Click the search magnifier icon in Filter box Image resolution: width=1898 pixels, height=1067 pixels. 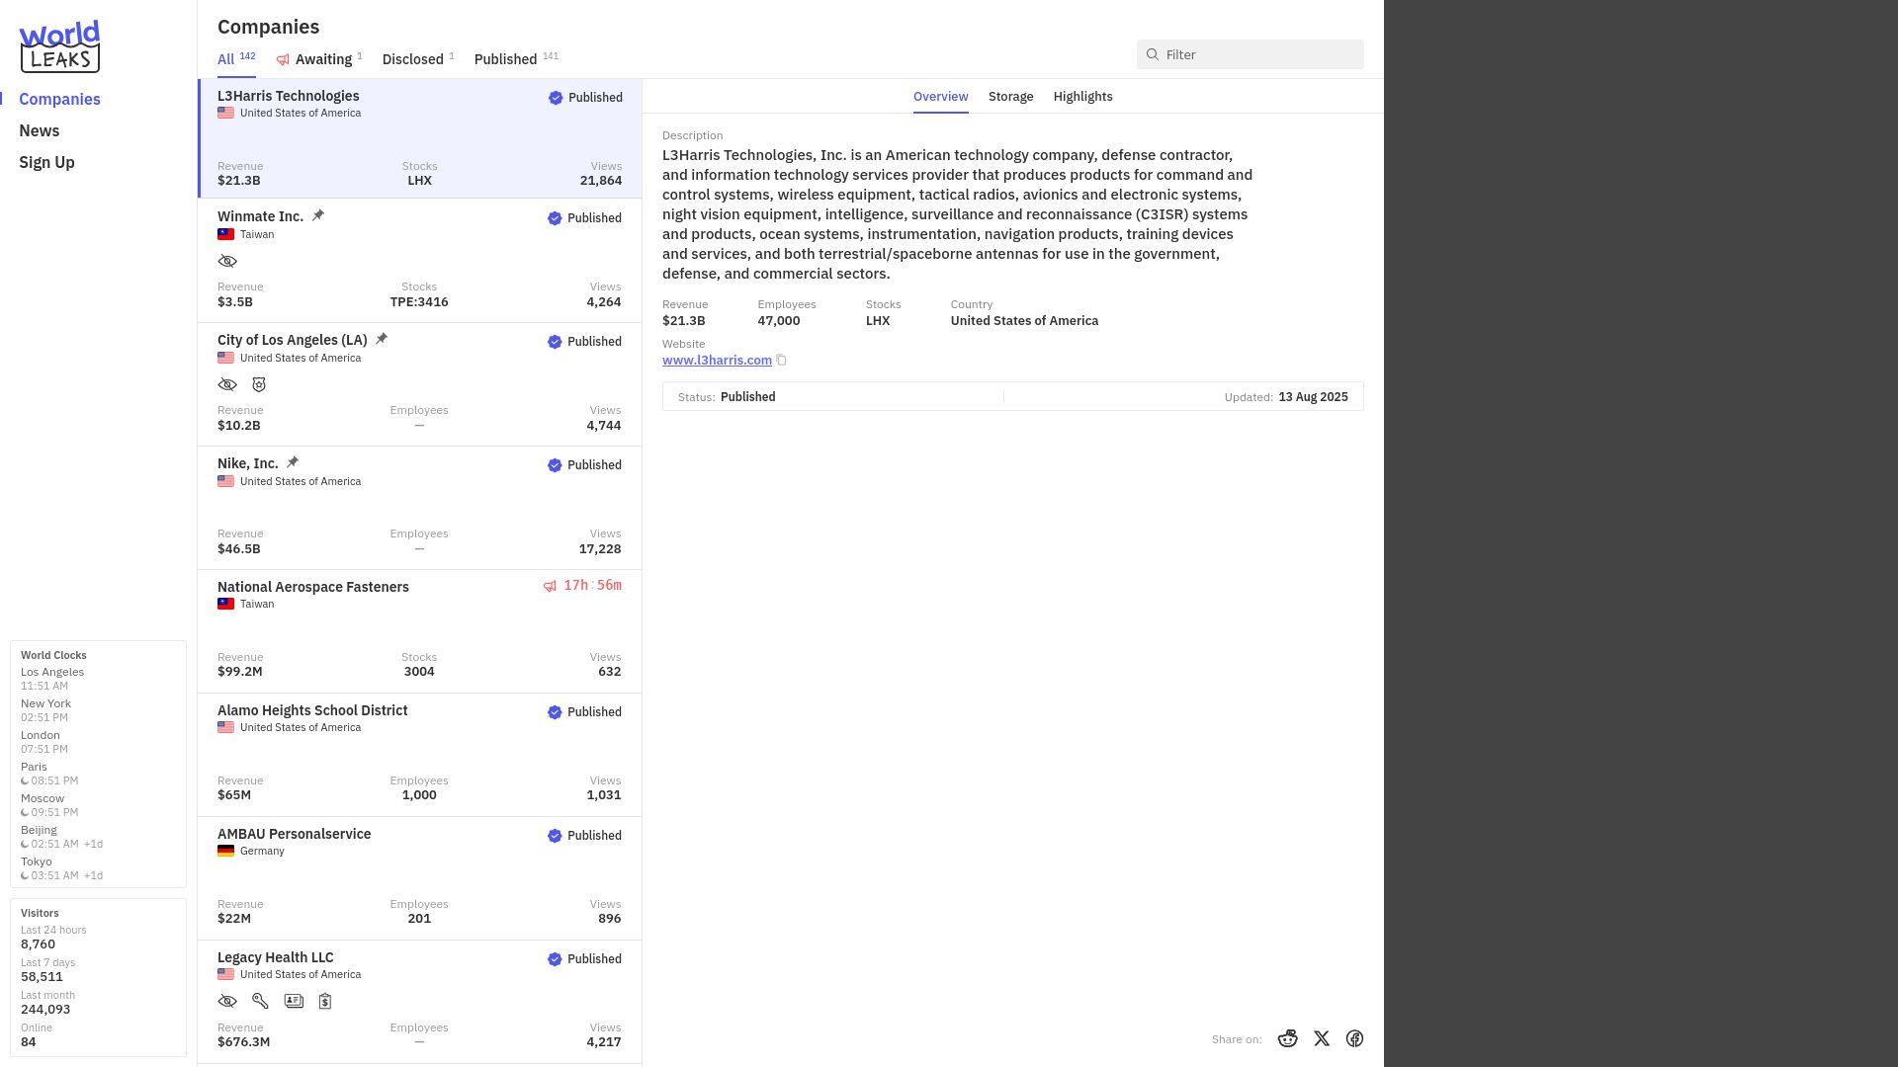1153,54
